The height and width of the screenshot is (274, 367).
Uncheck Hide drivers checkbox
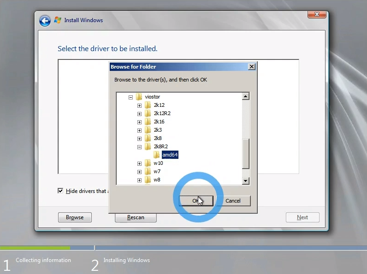pyautogui.click(x=60, y=191)
